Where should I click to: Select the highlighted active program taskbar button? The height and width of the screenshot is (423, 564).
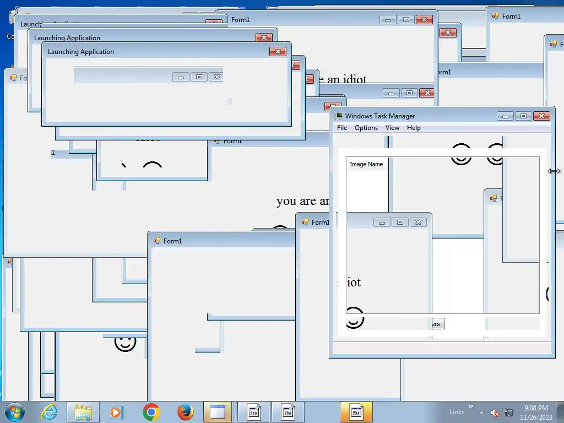click(x=356, y=412)
